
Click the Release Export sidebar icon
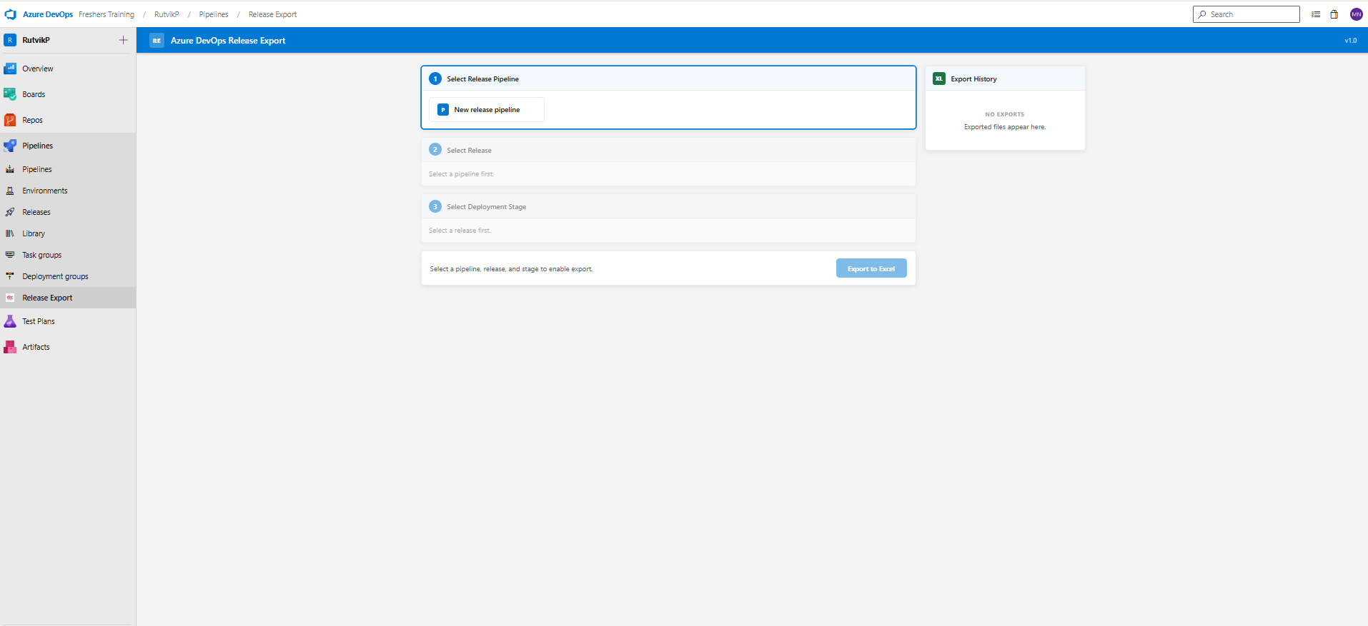[10, 298]
